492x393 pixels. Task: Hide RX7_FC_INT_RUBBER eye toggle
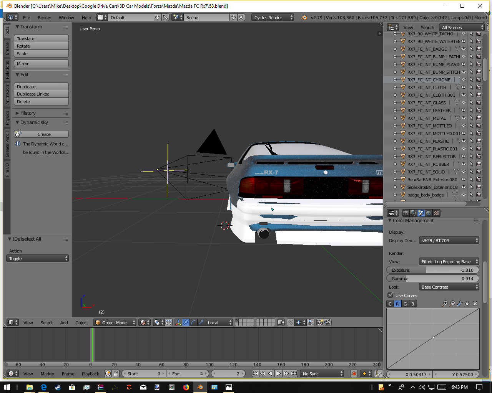tap(464, 164)
